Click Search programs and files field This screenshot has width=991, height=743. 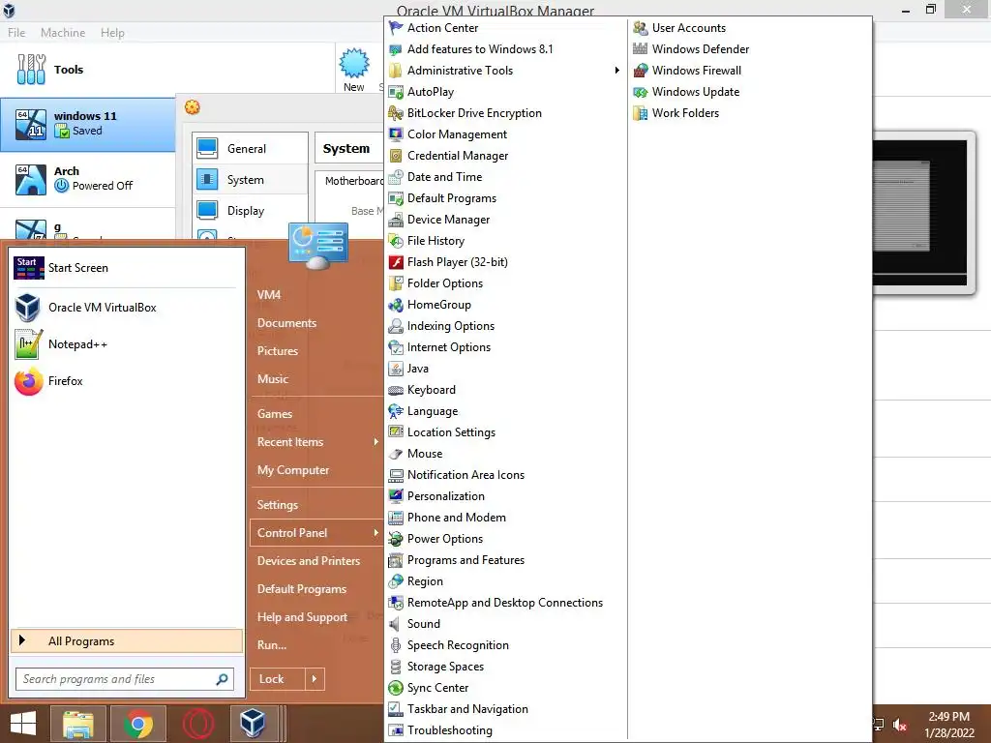tap(125, 679)
